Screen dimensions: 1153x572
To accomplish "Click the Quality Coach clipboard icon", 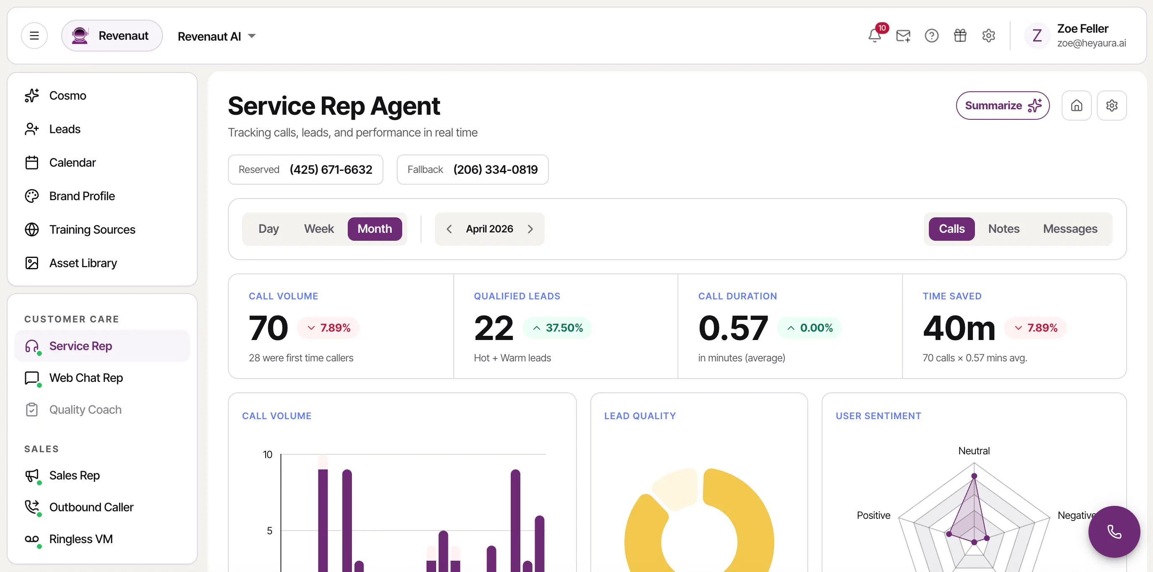I will coord(32,409).
